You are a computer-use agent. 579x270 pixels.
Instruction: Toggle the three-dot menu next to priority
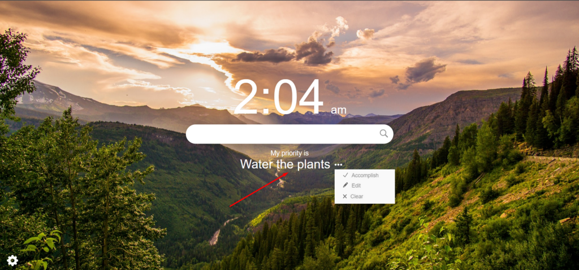pyautogui.click(x=338, y=165)
